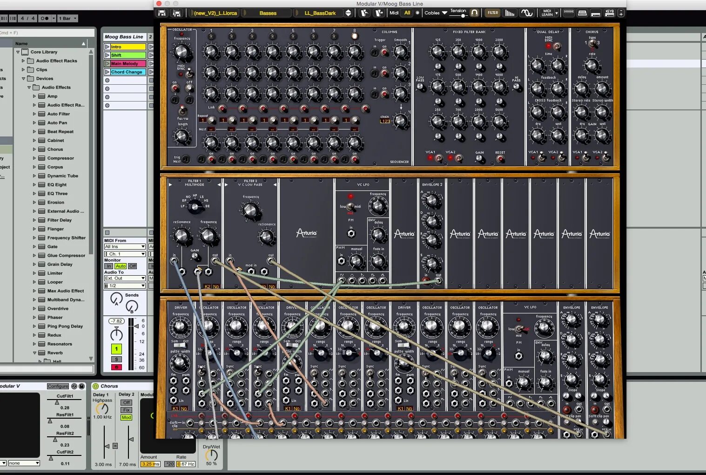
Task: Click the top rack view icon after MIDI LEARN
Action: tap(568, 13)
